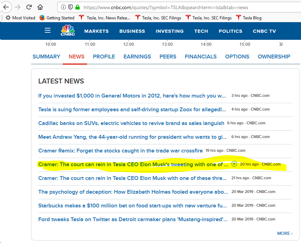301x243 pixels.
Task: Click the browser Back arrow button
Action: 6,7
